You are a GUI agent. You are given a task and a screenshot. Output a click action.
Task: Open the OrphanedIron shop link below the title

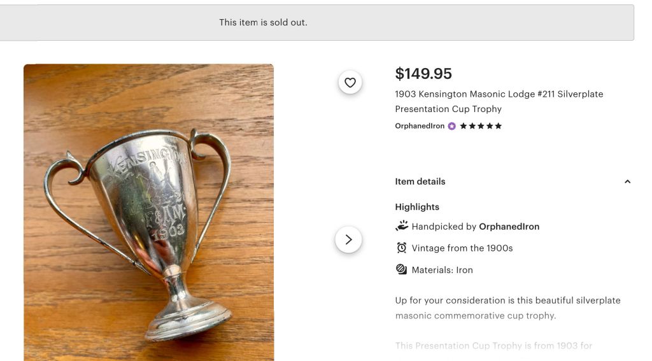click(x=420, y=126)
